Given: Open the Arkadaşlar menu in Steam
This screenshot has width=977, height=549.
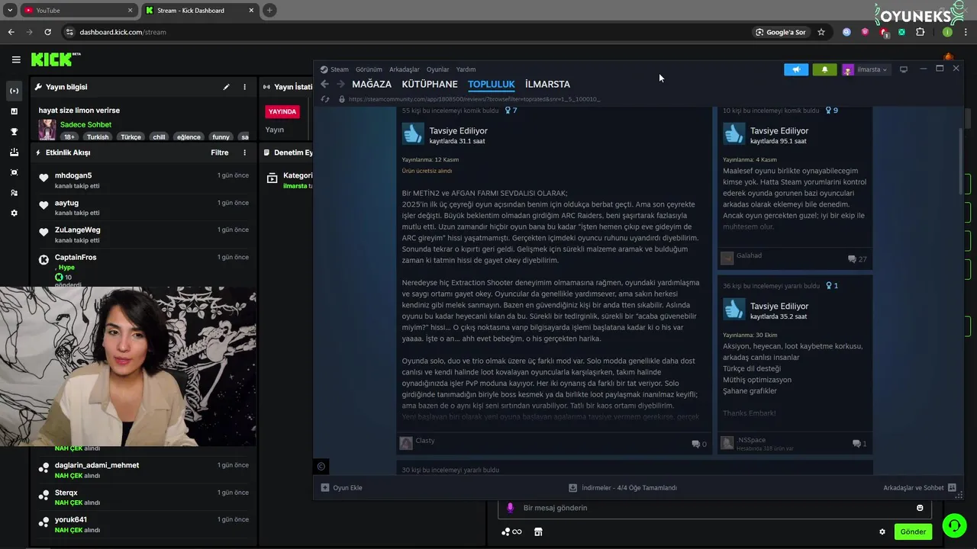Looking at the screenshot, I should click(x=404, y=69).
